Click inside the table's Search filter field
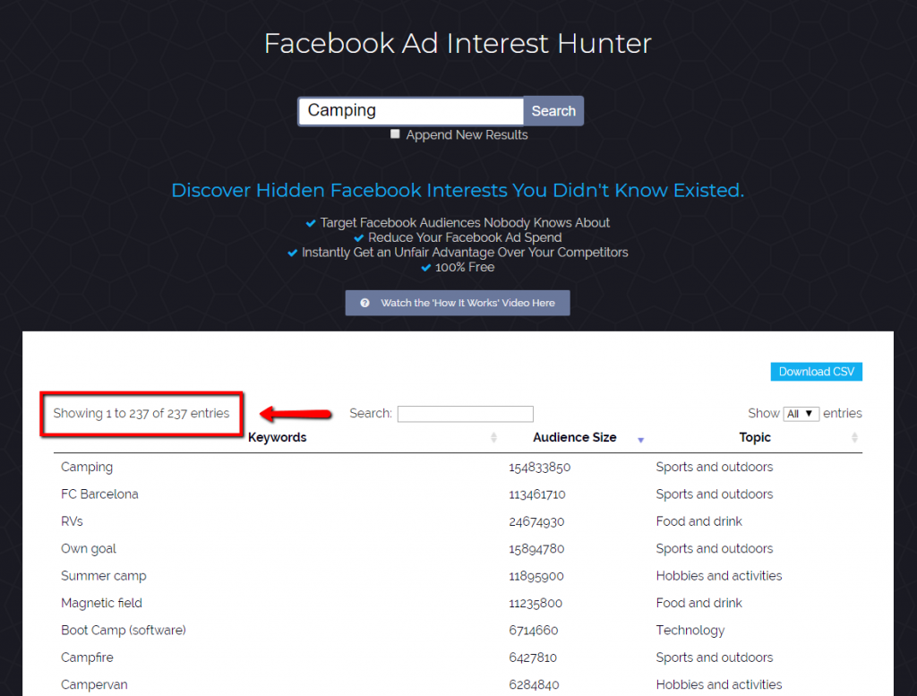Viewport: 917px width, 696px height. [465, 413]
